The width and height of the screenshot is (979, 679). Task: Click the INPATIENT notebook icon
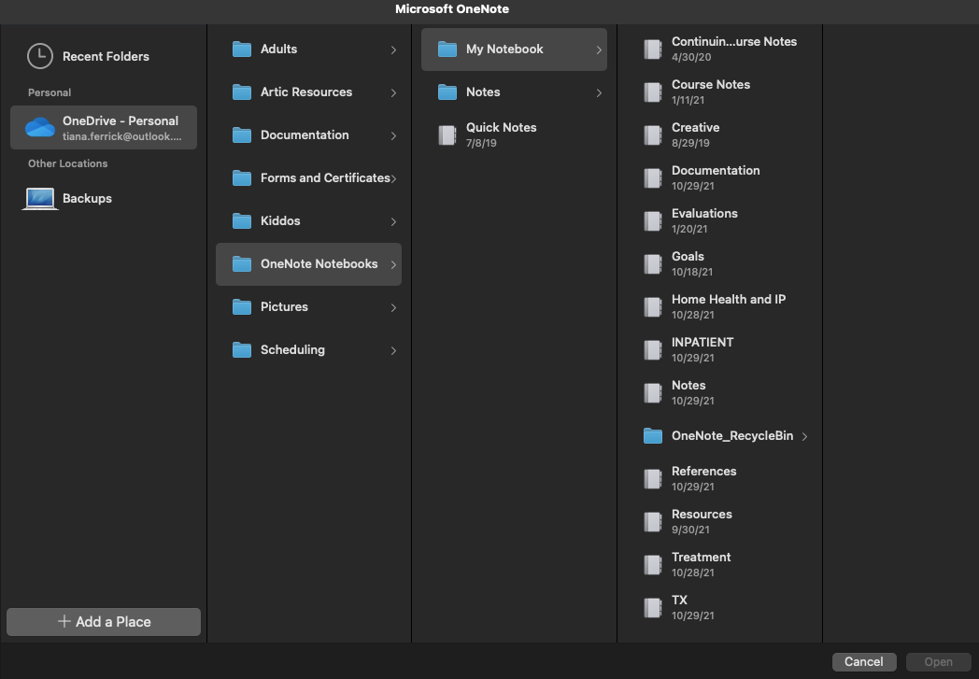652,349
